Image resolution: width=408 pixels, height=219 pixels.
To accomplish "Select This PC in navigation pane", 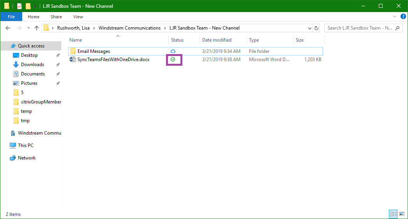I will coord(25,145).
